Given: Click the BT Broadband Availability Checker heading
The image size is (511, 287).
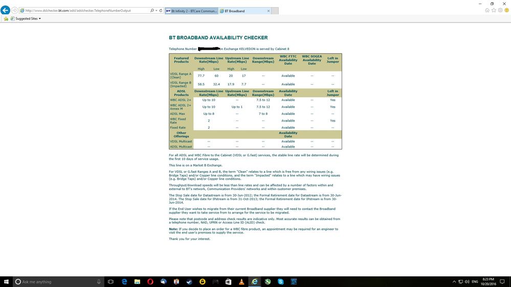Looking at the screenshot, I should [x=218, y=38].
